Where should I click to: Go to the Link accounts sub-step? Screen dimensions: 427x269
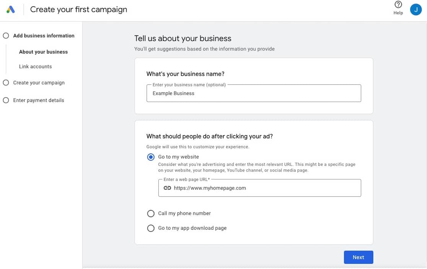pyautogui.click(x=35, y=66)
